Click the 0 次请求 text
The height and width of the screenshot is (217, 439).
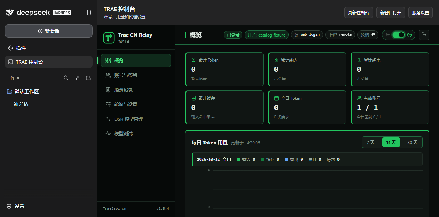282,117
